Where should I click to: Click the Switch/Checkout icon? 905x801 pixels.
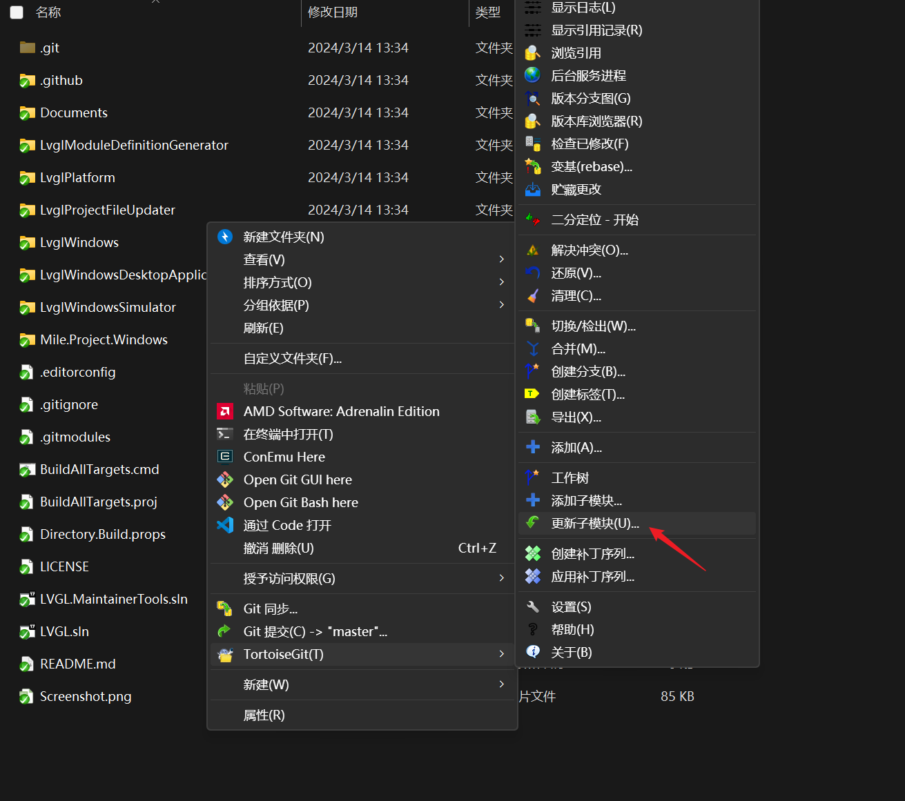[x=533, y=326]
